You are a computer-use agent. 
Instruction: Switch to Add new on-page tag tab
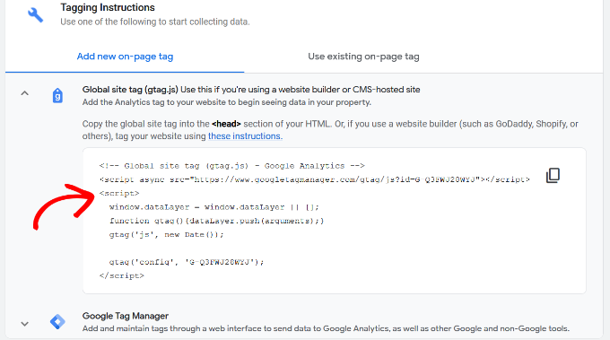(x=125, y=57)
